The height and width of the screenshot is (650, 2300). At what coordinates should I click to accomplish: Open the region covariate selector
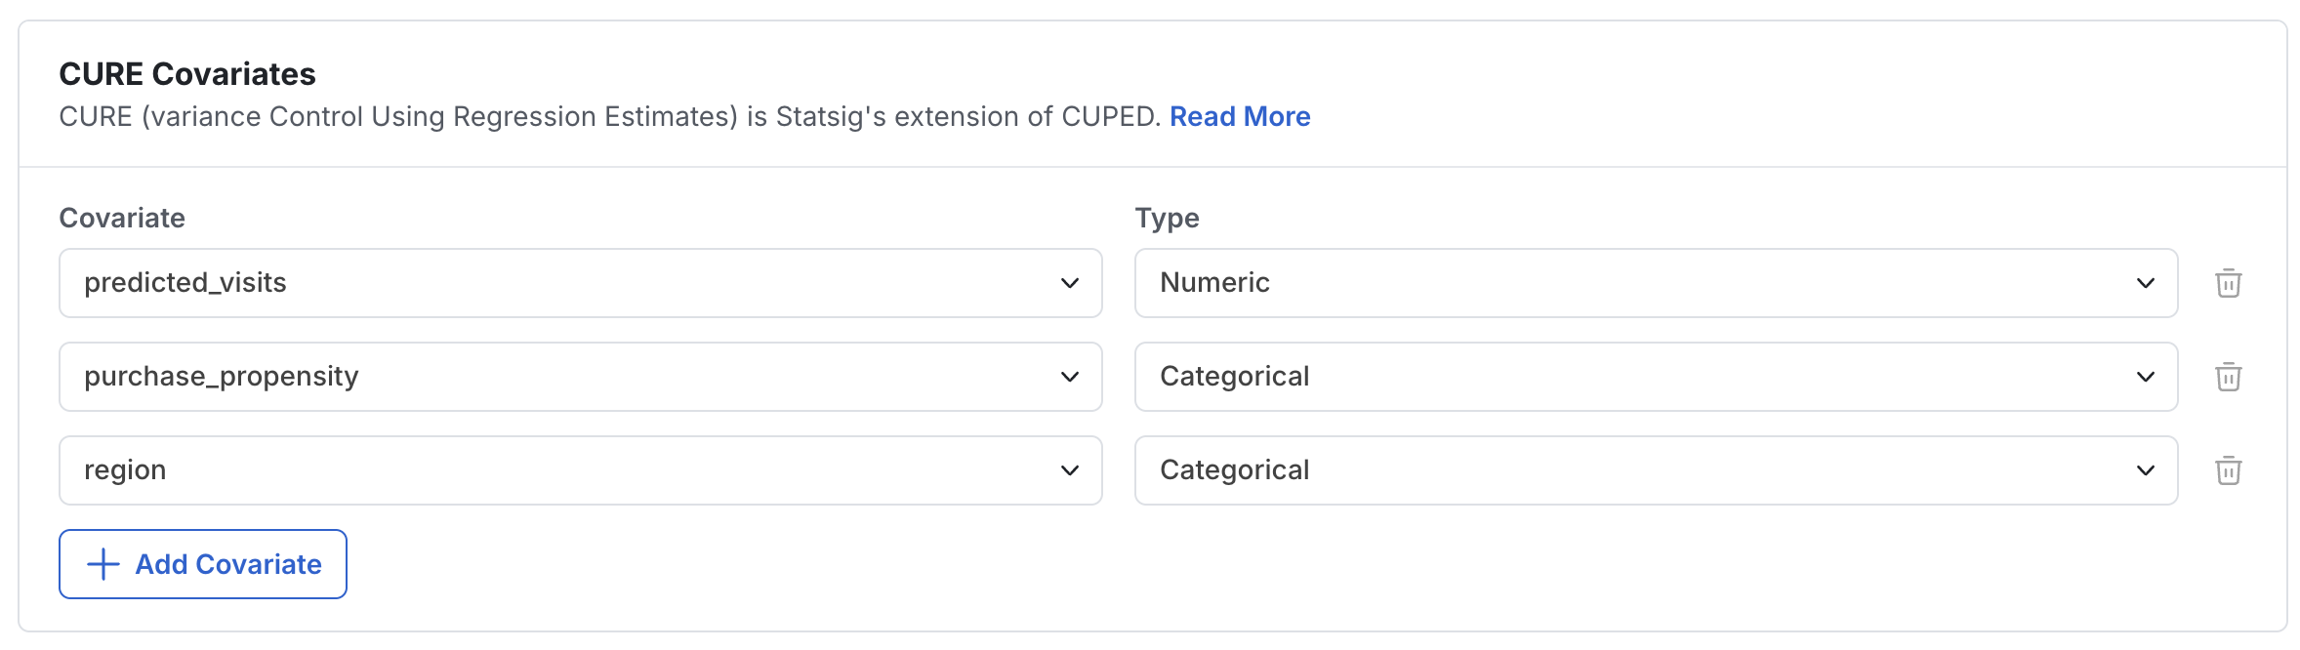[581, 470]
